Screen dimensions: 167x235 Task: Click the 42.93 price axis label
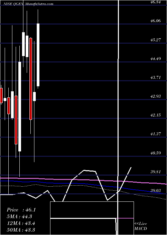(x=156, y=96)
